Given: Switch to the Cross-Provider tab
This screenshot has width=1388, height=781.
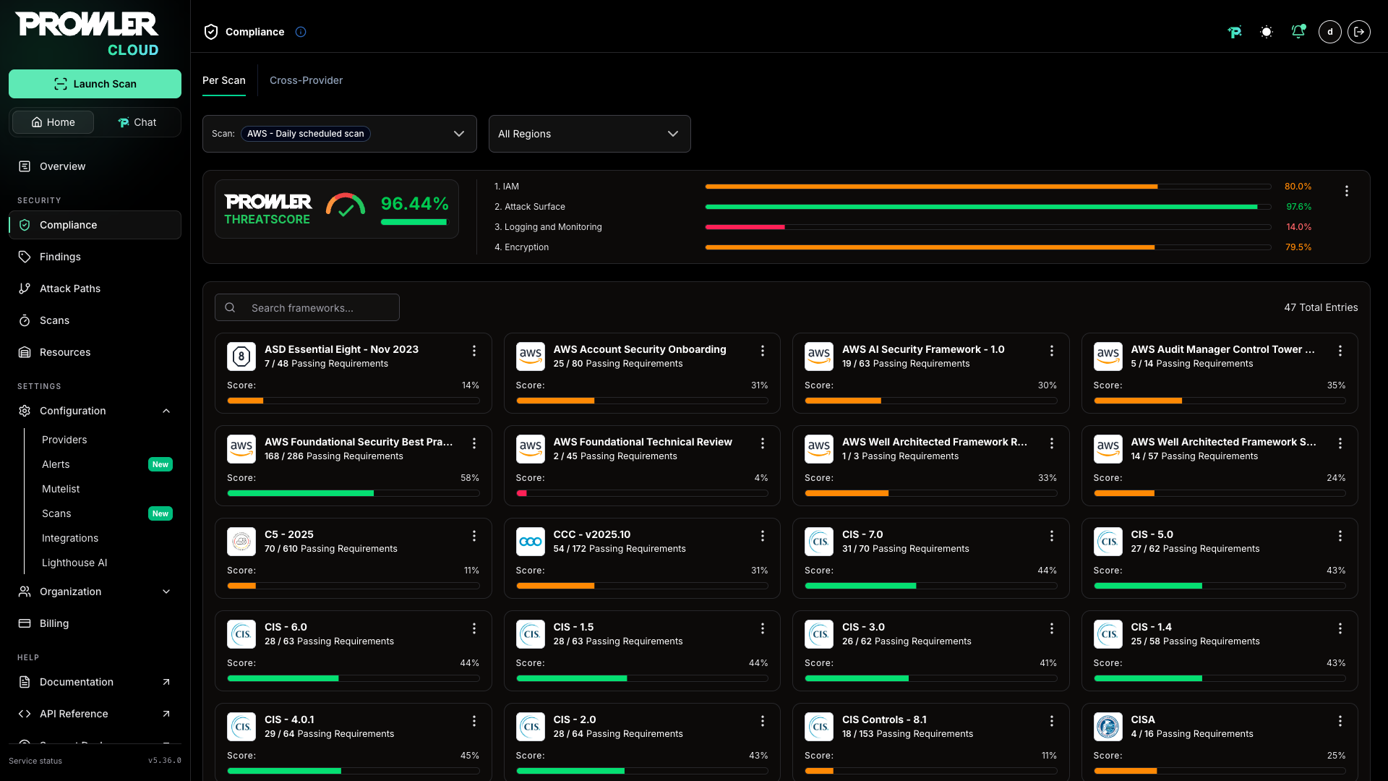Looking at the screenshot, I should point(307,80).
